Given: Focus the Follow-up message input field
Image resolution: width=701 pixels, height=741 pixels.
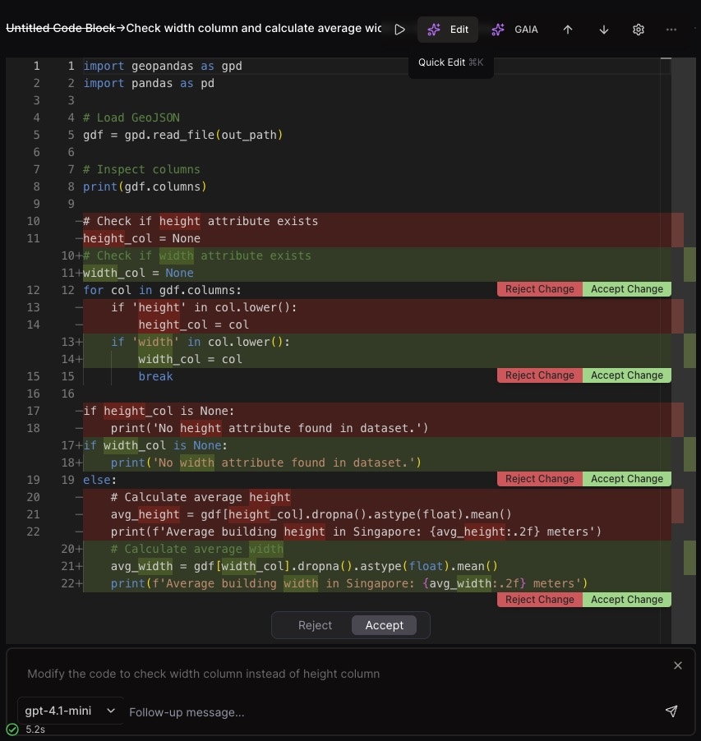Looking at the screenshot, I should (x=392, y=712).
